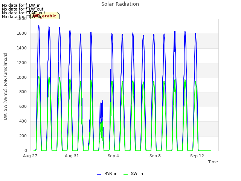Click the 400 y-axis tick label
This screenshot has width=241, height=181.
point(23,121)
